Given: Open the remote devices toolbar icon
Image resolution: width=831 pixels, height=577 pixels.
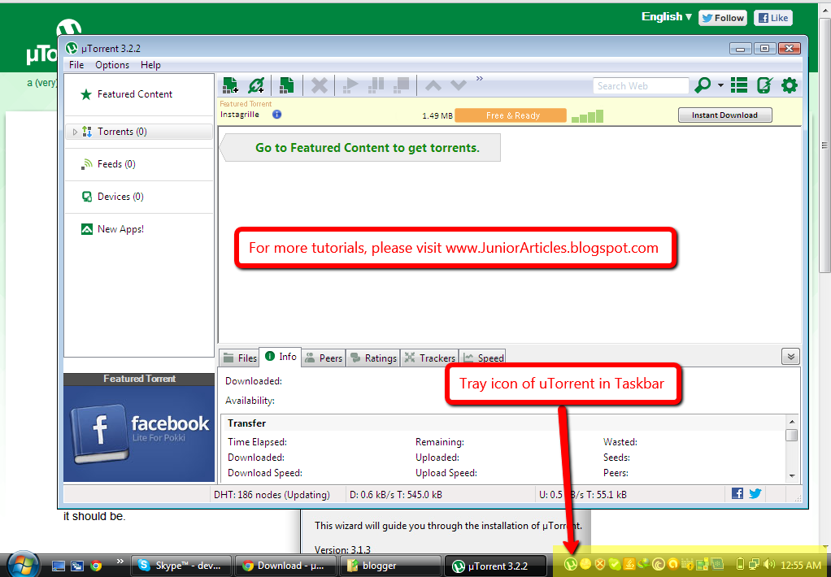Looking at the screenshot, I should tap(764, 85).
